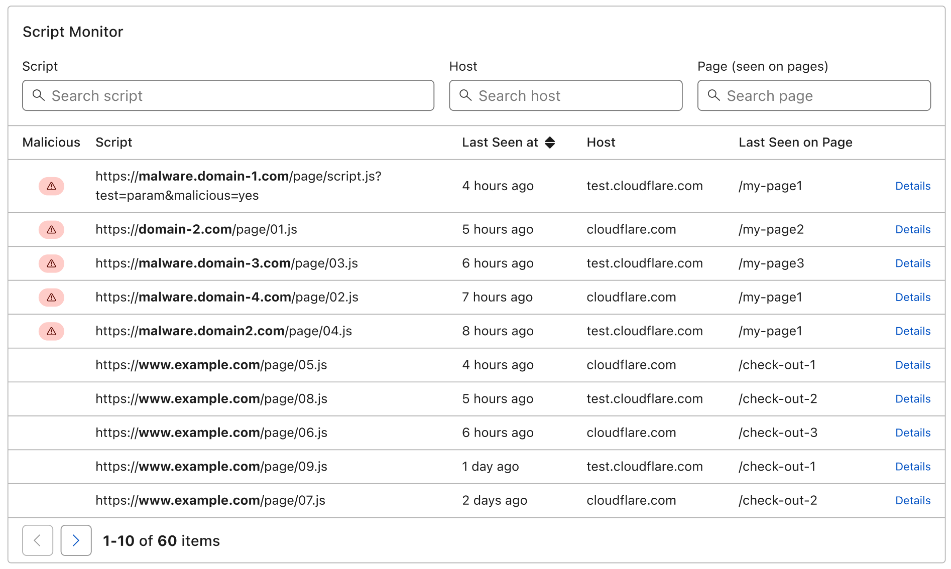Click the previous page navigation arrow
951x569 pixels.
(x=37, y=540)
